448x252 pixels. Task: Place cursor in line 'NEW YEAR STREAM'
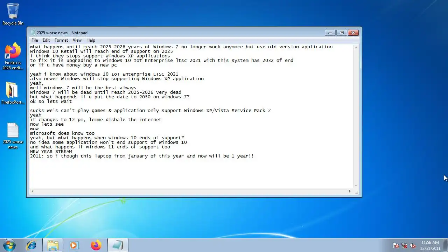click(x=51, y=152)
